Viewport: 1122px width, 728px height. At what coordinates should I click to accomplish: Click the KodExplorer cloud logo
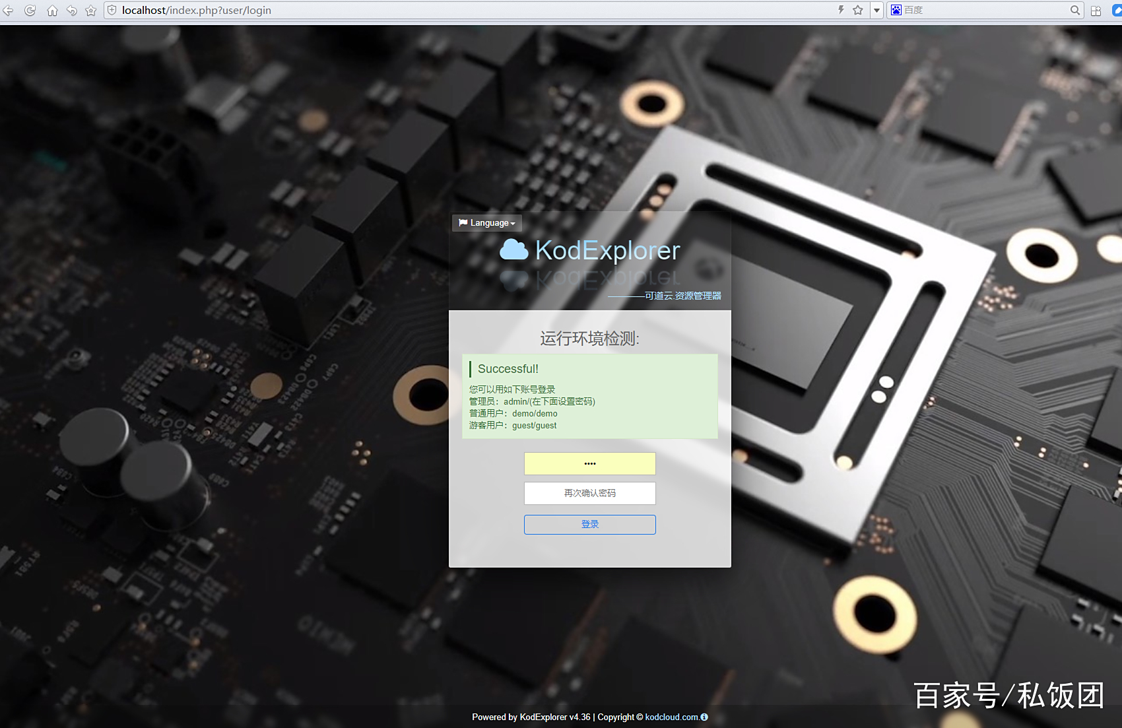[513, 250]
